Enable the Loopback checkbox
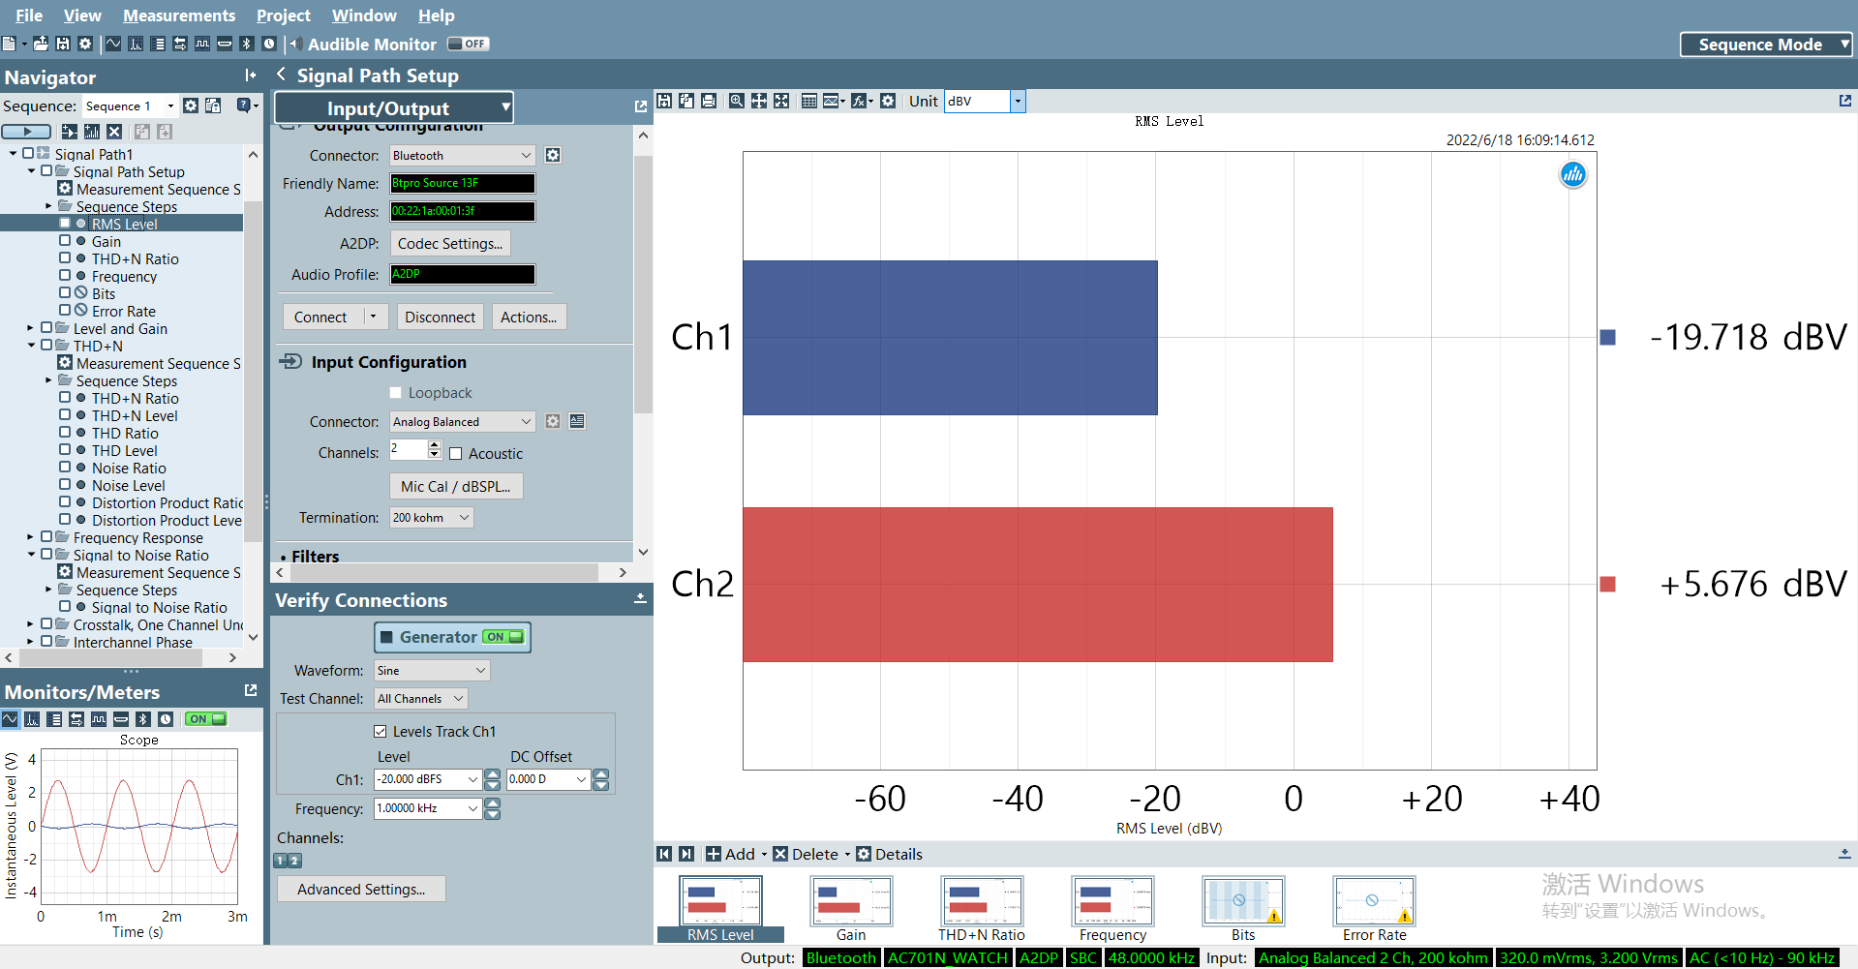Screen dimensions: 1858x969 pos(395,393)
